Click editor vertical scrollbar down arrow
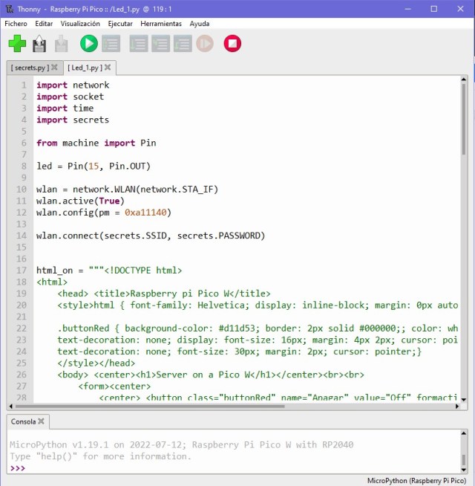The image size is (475, 486). pyautogui.click(x=464, y=399)
